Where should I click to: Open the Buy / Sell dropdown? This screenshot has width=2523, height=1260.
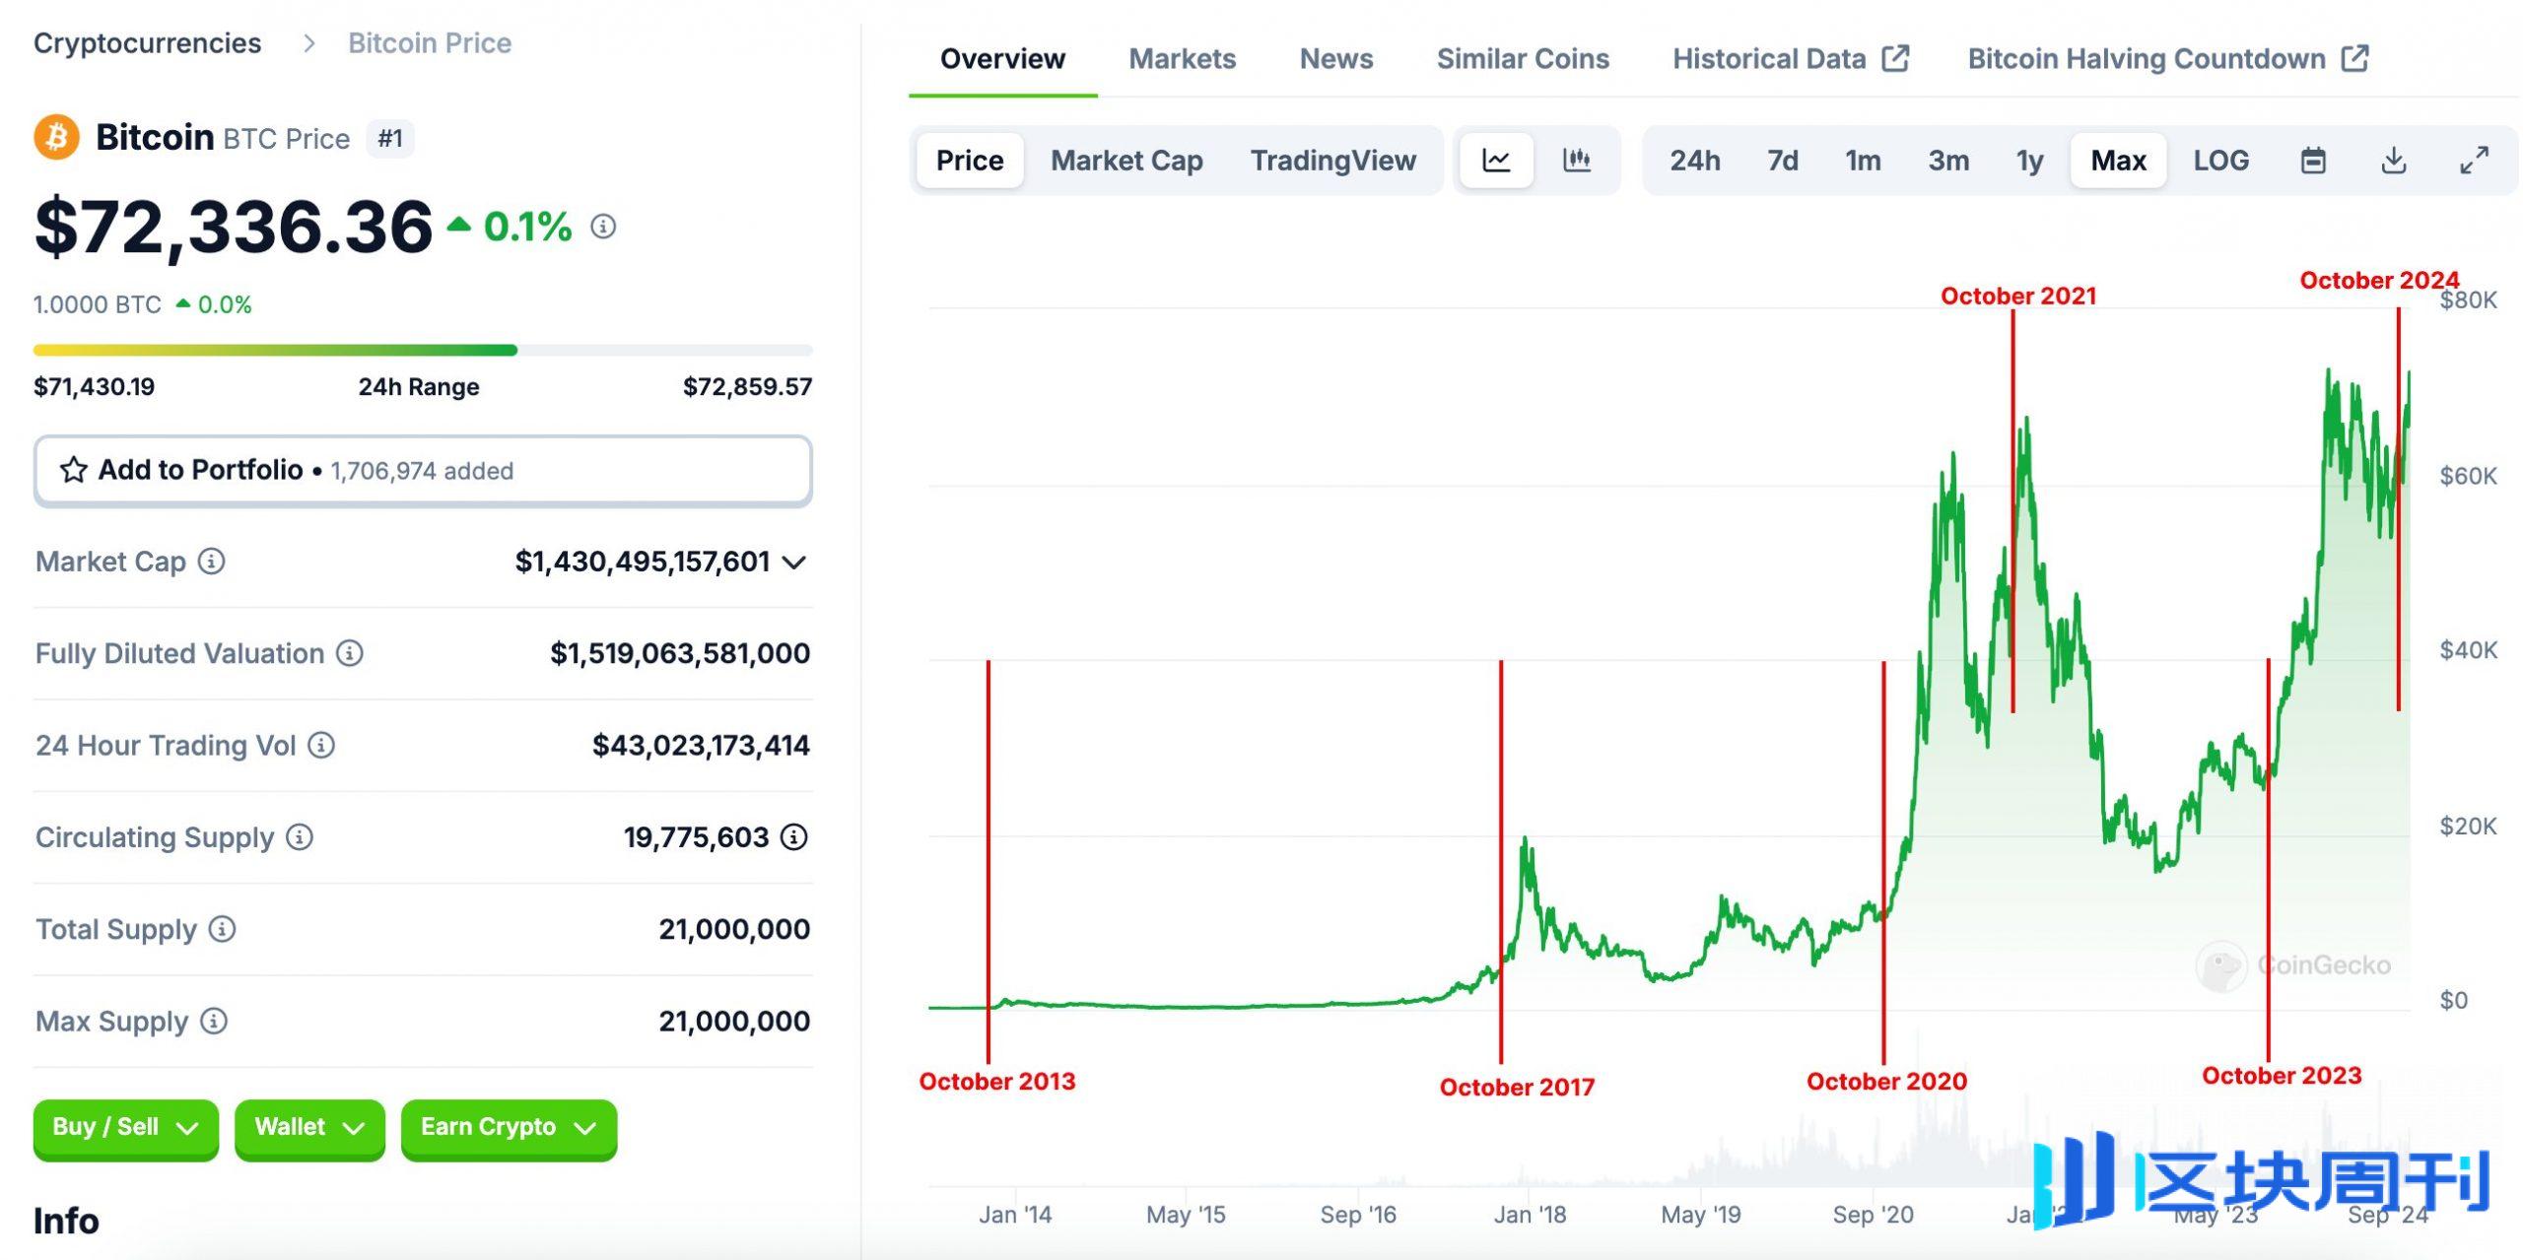coord(125,1127)
